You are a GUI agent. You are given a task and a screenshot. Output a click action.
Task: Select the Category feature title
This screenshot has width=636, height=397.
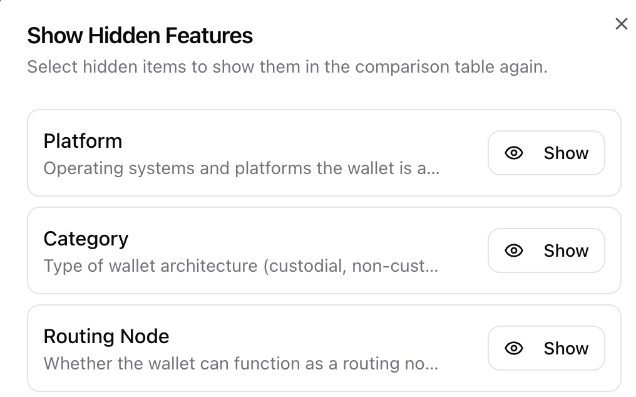pyautogui.click(x=86, y=239)
